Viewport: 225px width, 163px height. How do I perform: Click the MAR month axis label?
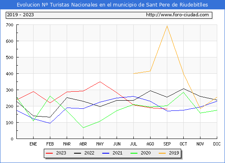pyautogui.click(x=67, y=144)
